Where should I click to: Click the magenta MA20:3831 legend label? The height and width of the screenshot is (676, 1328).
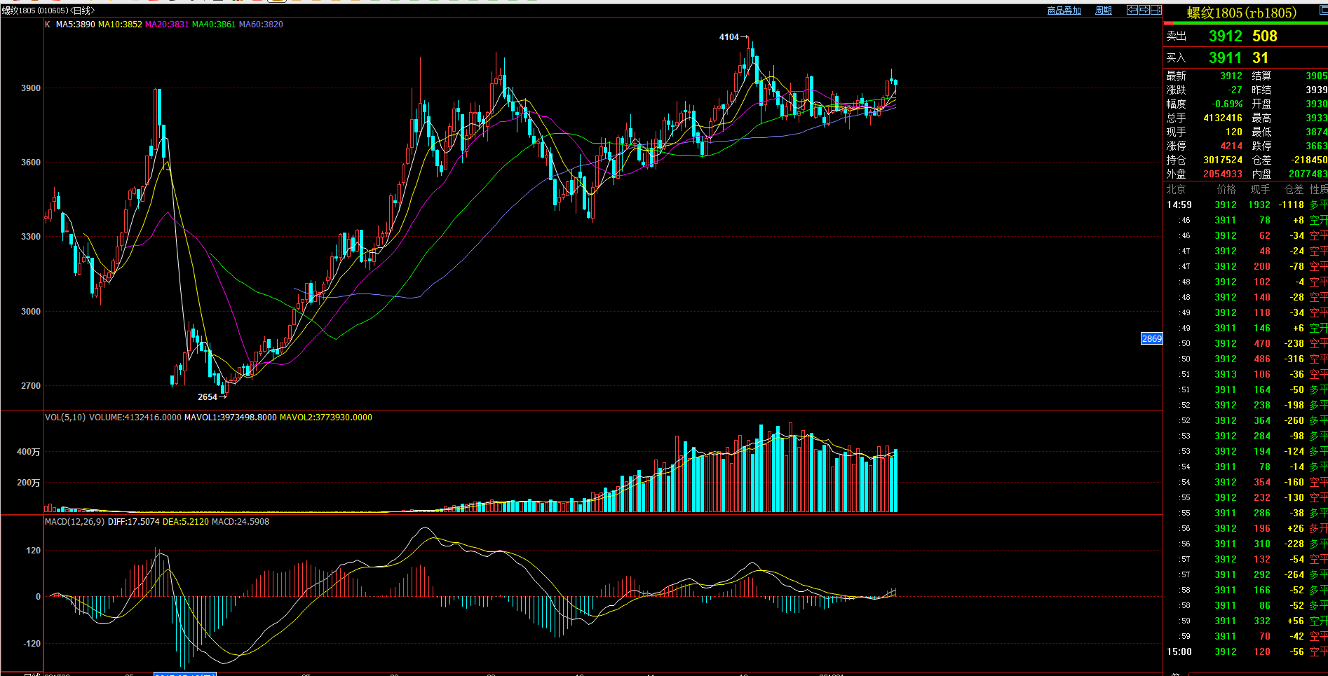point(167,25)
